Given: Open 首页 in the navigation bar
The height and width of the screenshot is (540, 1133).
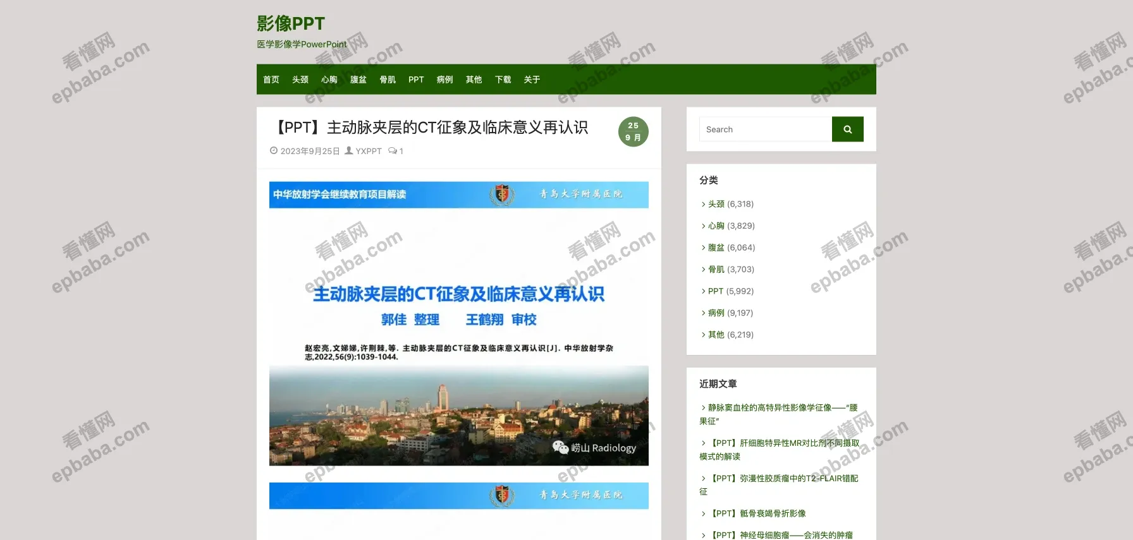Looking at the screenshot, I should [x=271, y=80].
